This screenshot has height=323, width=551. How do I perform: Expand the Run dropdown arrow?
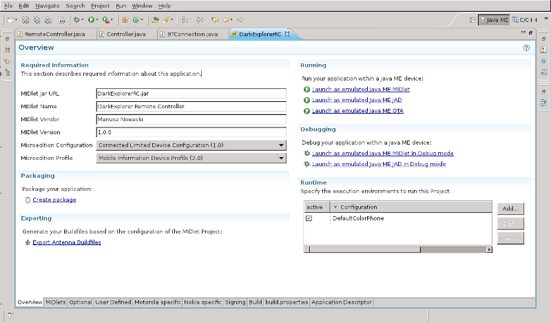coord(97,20)
